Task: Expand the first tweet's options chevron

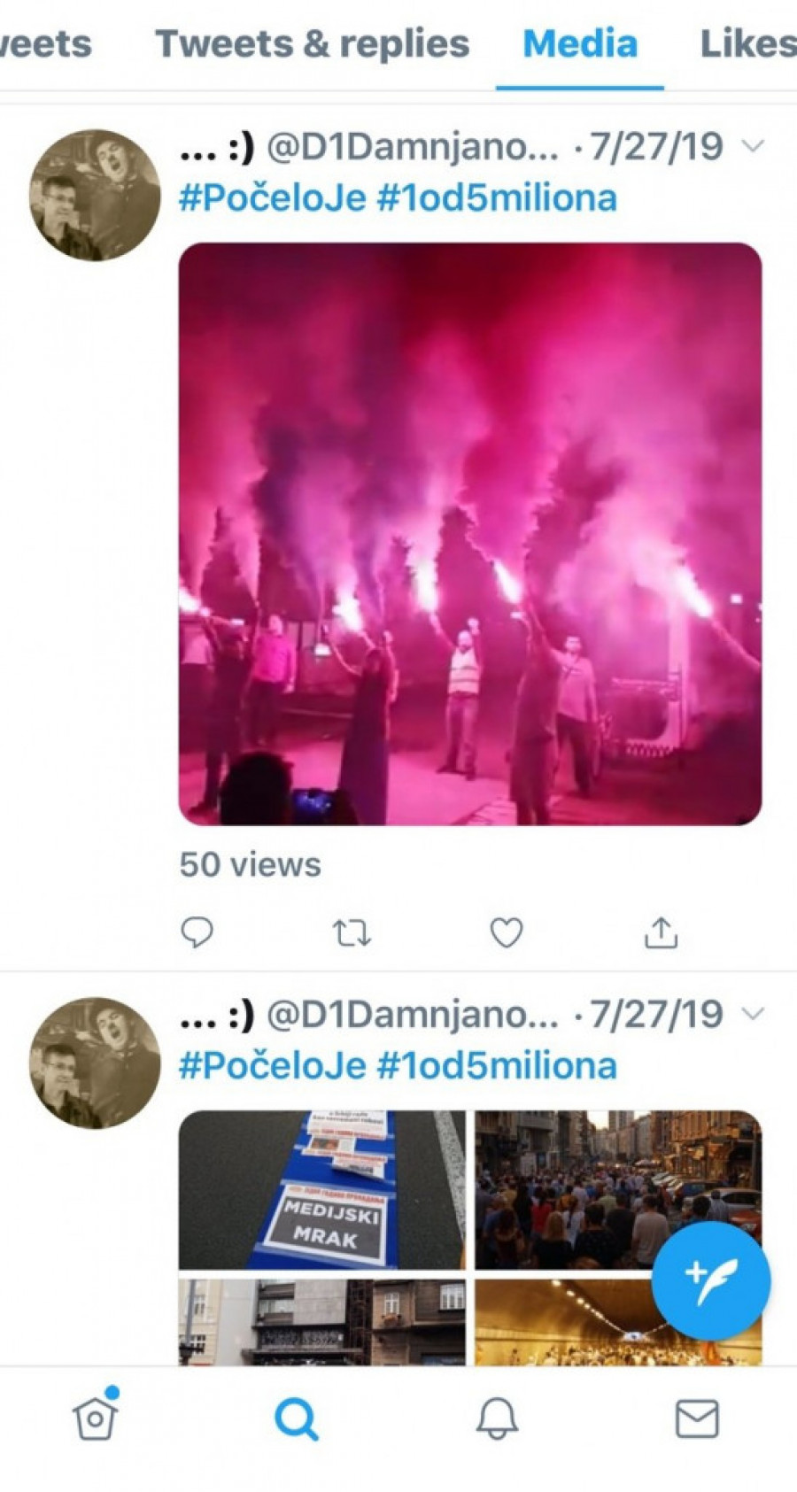Action: [752, 146]
